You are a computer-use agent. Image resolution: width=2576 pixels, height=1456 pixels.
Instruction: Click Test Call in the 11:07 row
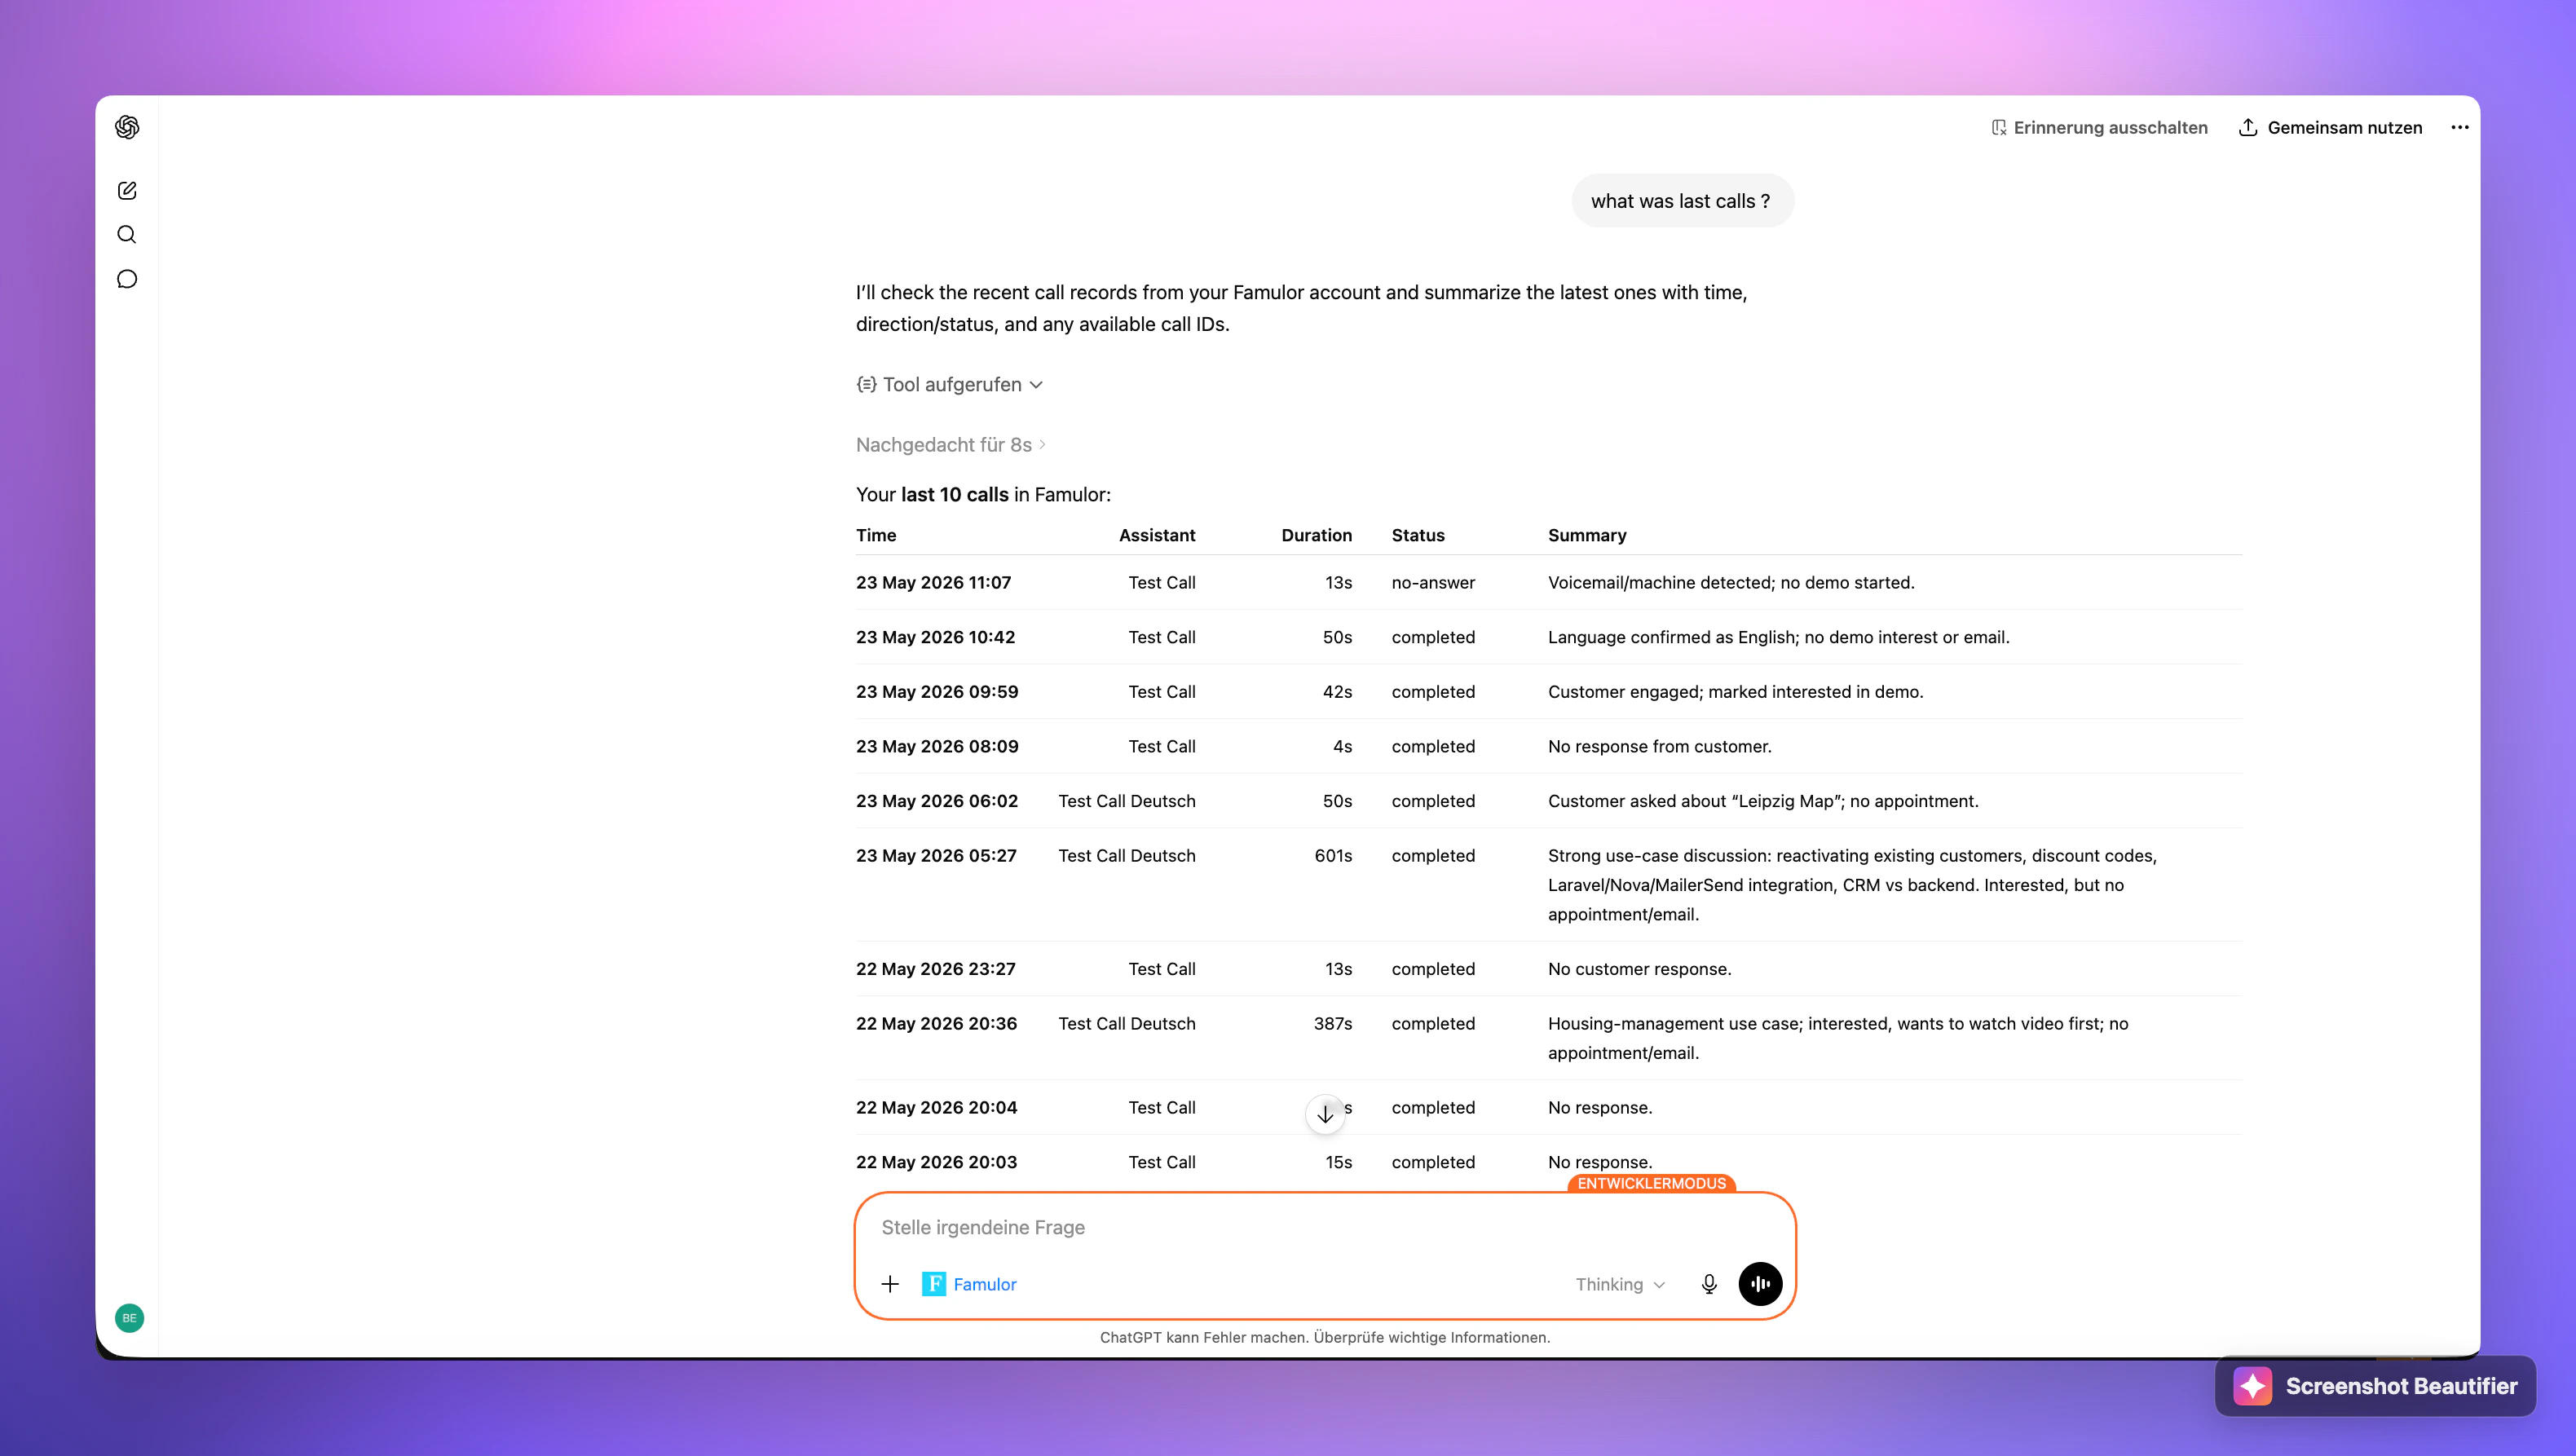[1162, 582]
